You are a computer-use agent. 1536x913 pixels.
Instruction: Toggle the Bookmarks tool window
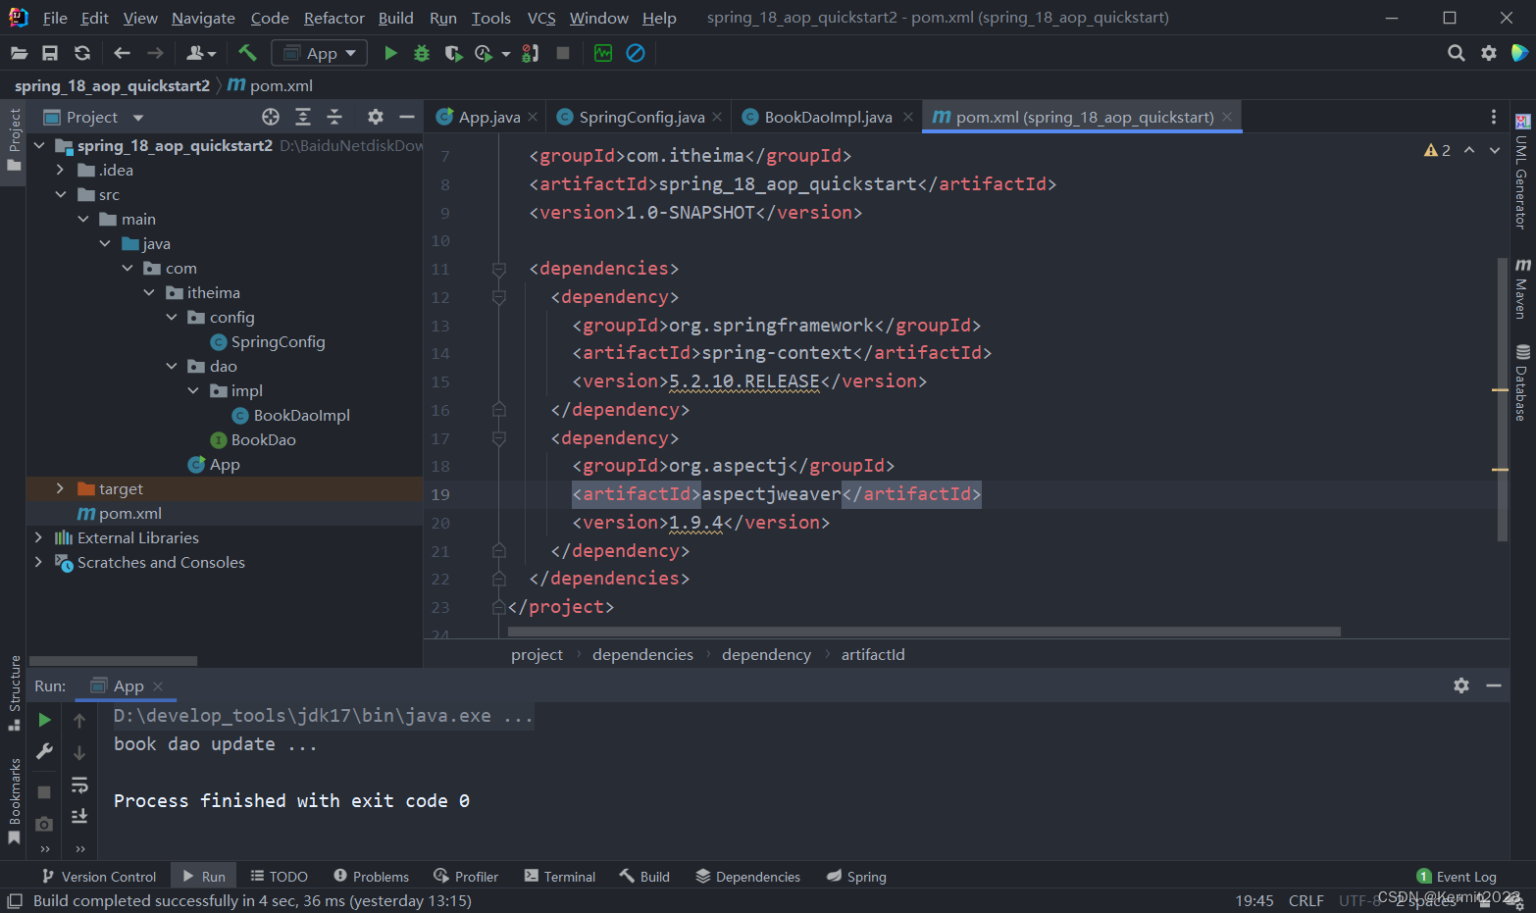coord(14,801)
